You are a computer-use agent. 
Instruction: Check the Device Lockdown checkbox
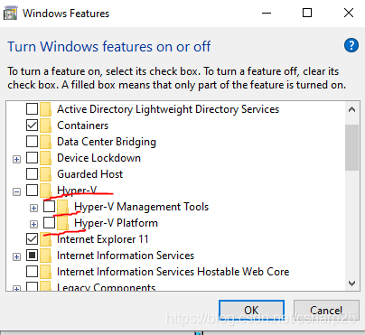tap(32, 158)
